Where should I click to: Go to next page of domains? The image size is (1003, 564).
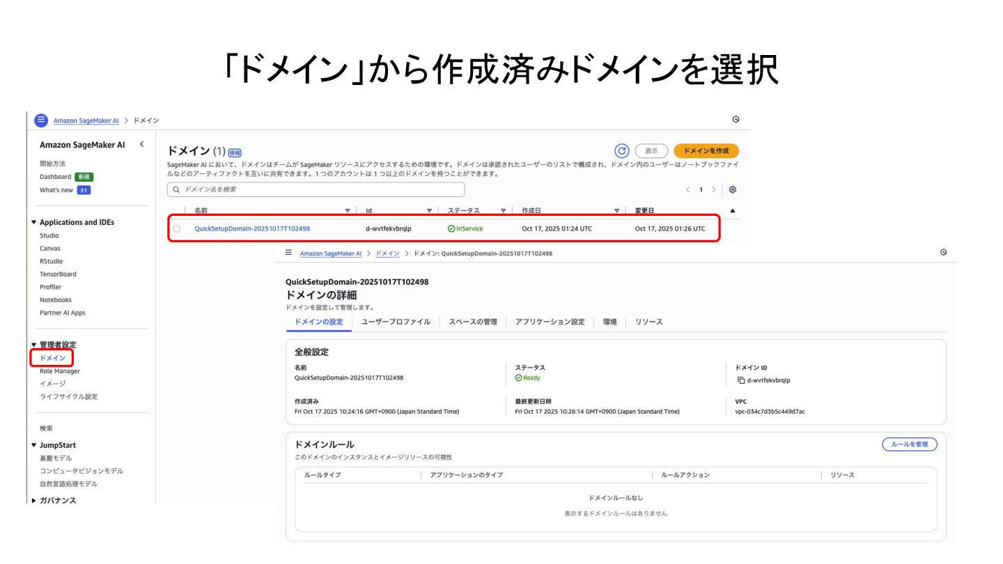[714, 189]
